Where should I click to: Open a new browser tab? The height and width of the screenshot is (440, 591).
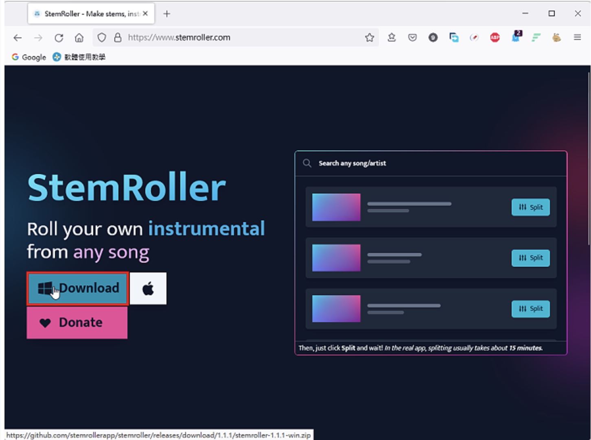(x=166, y=14)
